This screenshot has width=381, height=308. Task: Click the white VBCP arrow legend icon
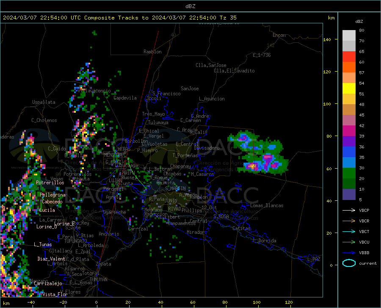pos(349,210)
